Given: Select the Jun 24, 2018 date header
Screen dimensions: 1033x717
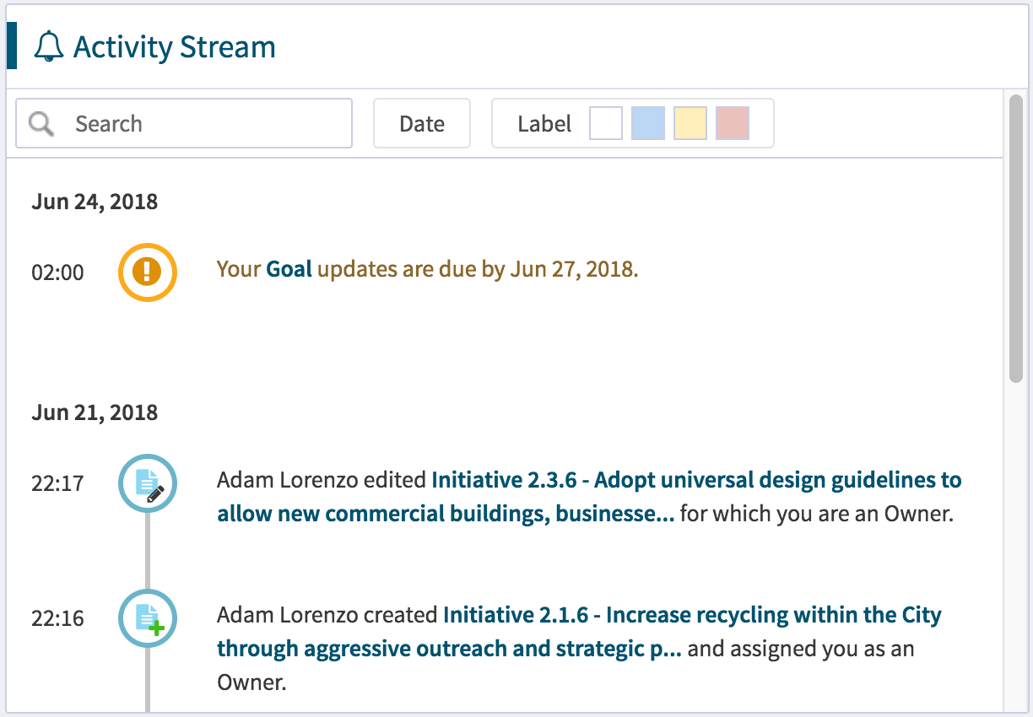Looking at the screenshot, I should 94,201.
